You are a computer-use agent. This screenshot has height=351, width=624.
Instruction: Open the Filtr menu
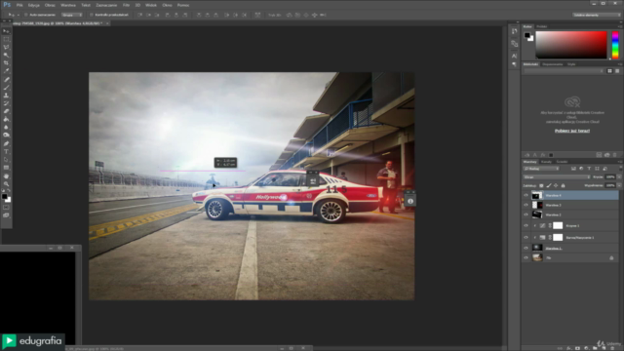[x=126, y=5]
